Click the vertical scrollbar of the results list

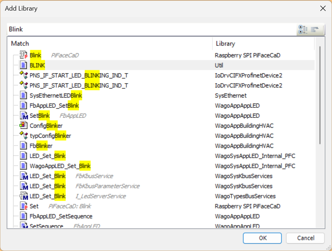320,95
